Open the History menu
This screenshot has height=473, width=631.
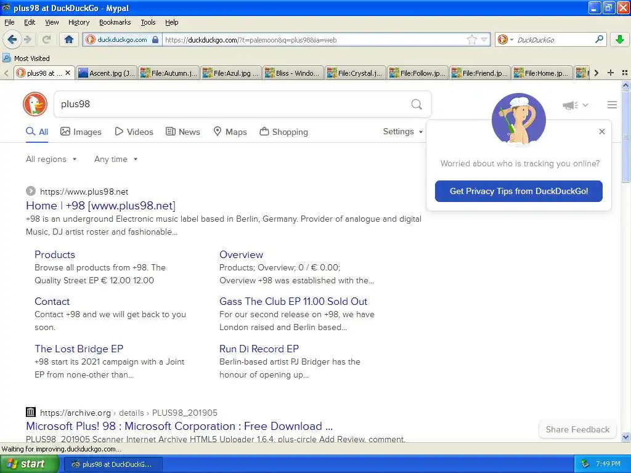pyautogui.click(x=78, y=22)
